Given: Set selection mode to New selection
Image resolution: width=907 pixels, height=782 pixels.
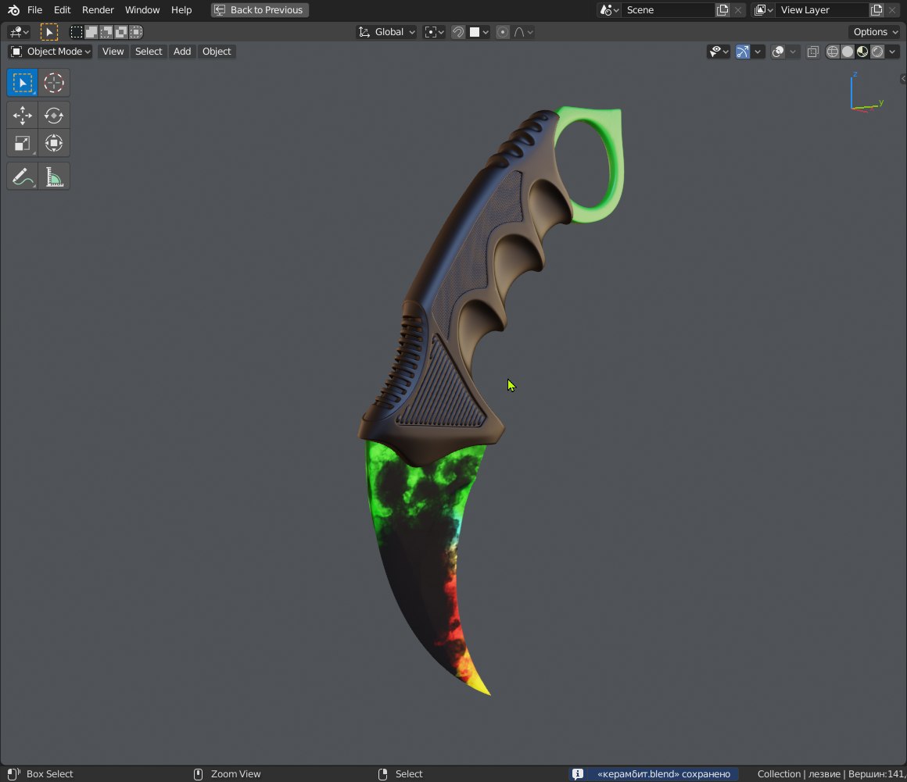Looking at the screenshot, I should (77, 32).
